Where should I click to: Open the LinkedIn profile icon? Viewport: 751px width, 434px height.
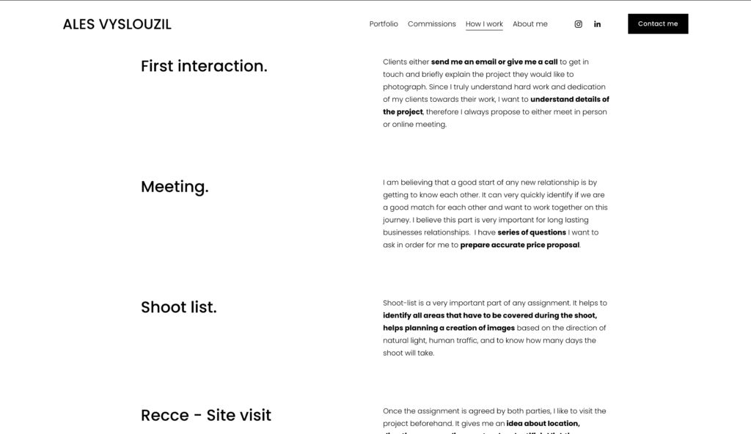point(597,24)
